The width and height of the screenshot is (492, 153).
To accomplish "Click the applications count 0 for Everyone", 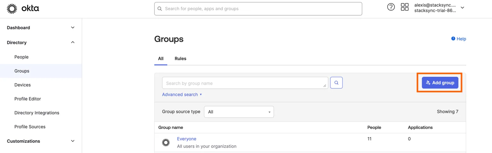I will (409, 139).
